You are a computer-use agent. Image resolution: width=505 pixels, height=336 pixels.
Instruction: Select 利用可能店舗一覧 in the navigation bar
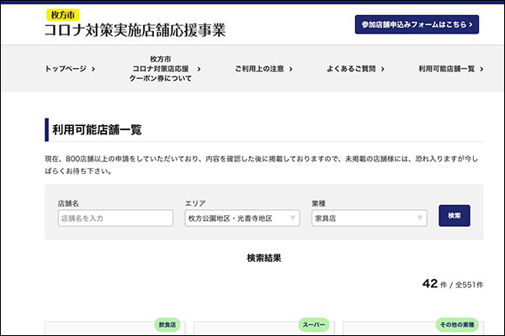(x=446, y=69)
